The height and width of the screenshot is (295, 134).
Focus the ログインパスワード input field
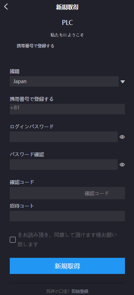(64, 137)
